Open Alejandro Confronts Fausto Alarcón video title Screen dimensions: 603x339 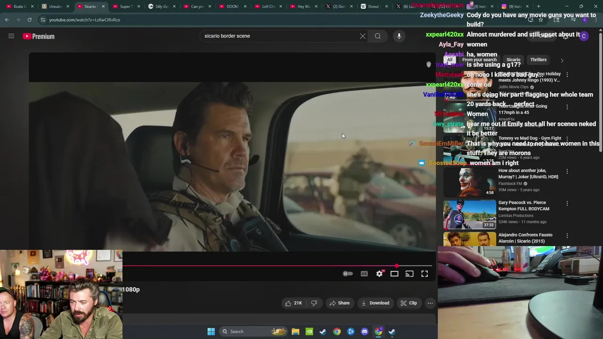click(x=525, y=238)
